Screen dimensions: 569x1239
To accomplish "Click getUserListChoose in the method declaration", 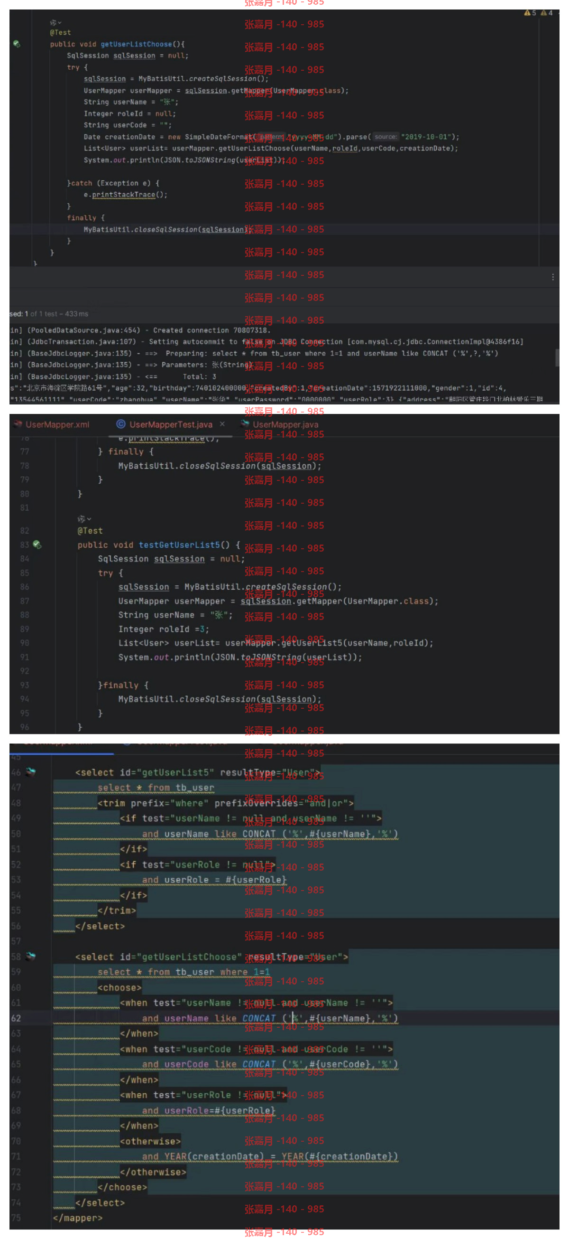I will point(136,44).
